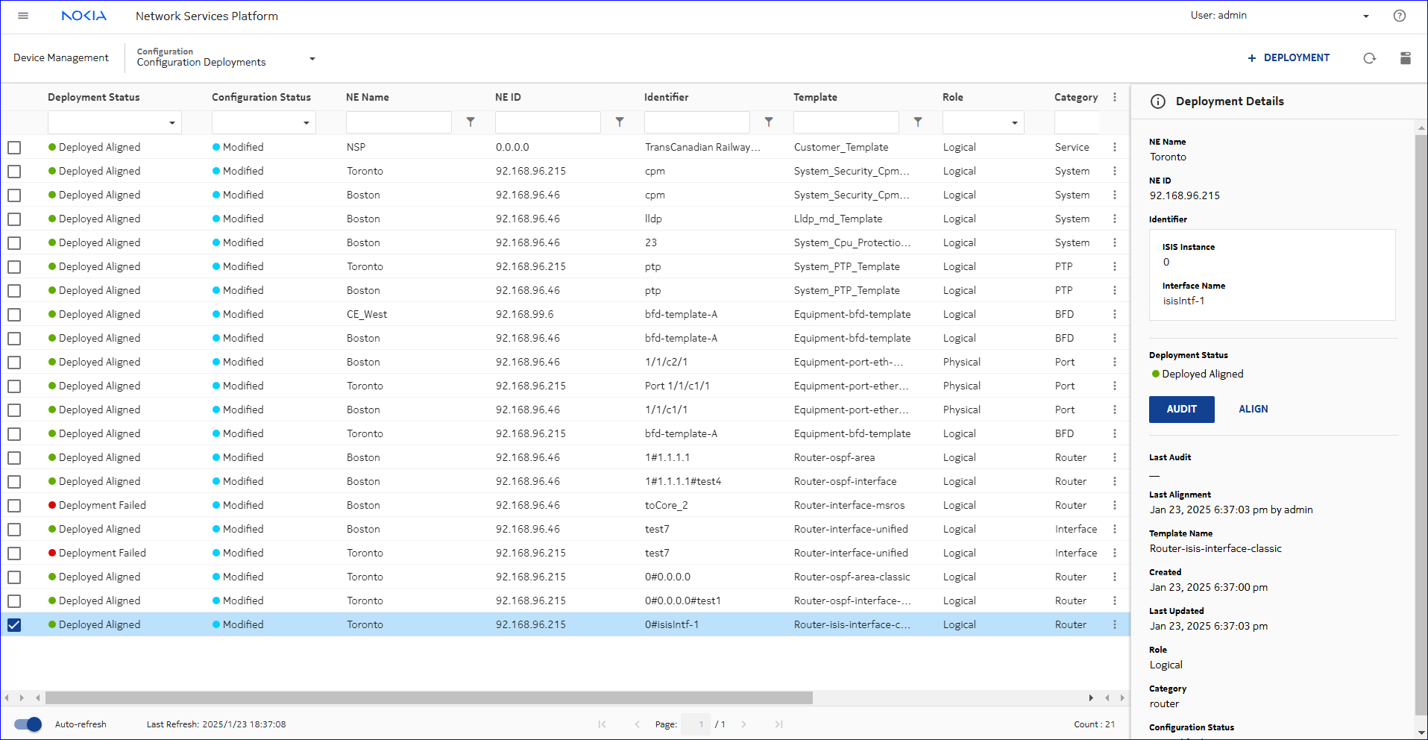Click the refresh icon near Deployment button
Viewport: 1428px width, 740px height.
coord(1369,58)
